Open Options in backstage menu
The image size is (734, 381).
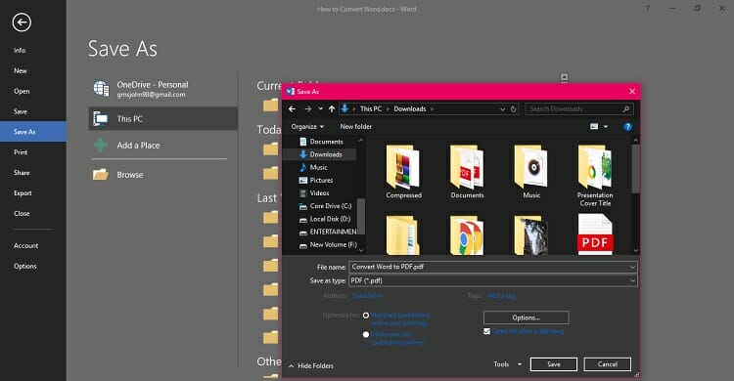pos(24,266)
